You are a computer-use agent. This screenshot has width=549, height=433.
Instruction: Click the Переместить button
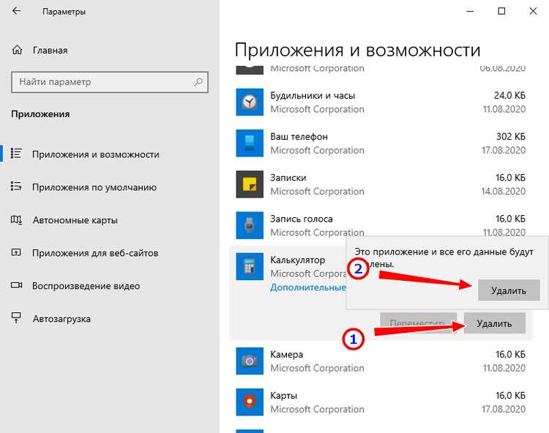418,323
